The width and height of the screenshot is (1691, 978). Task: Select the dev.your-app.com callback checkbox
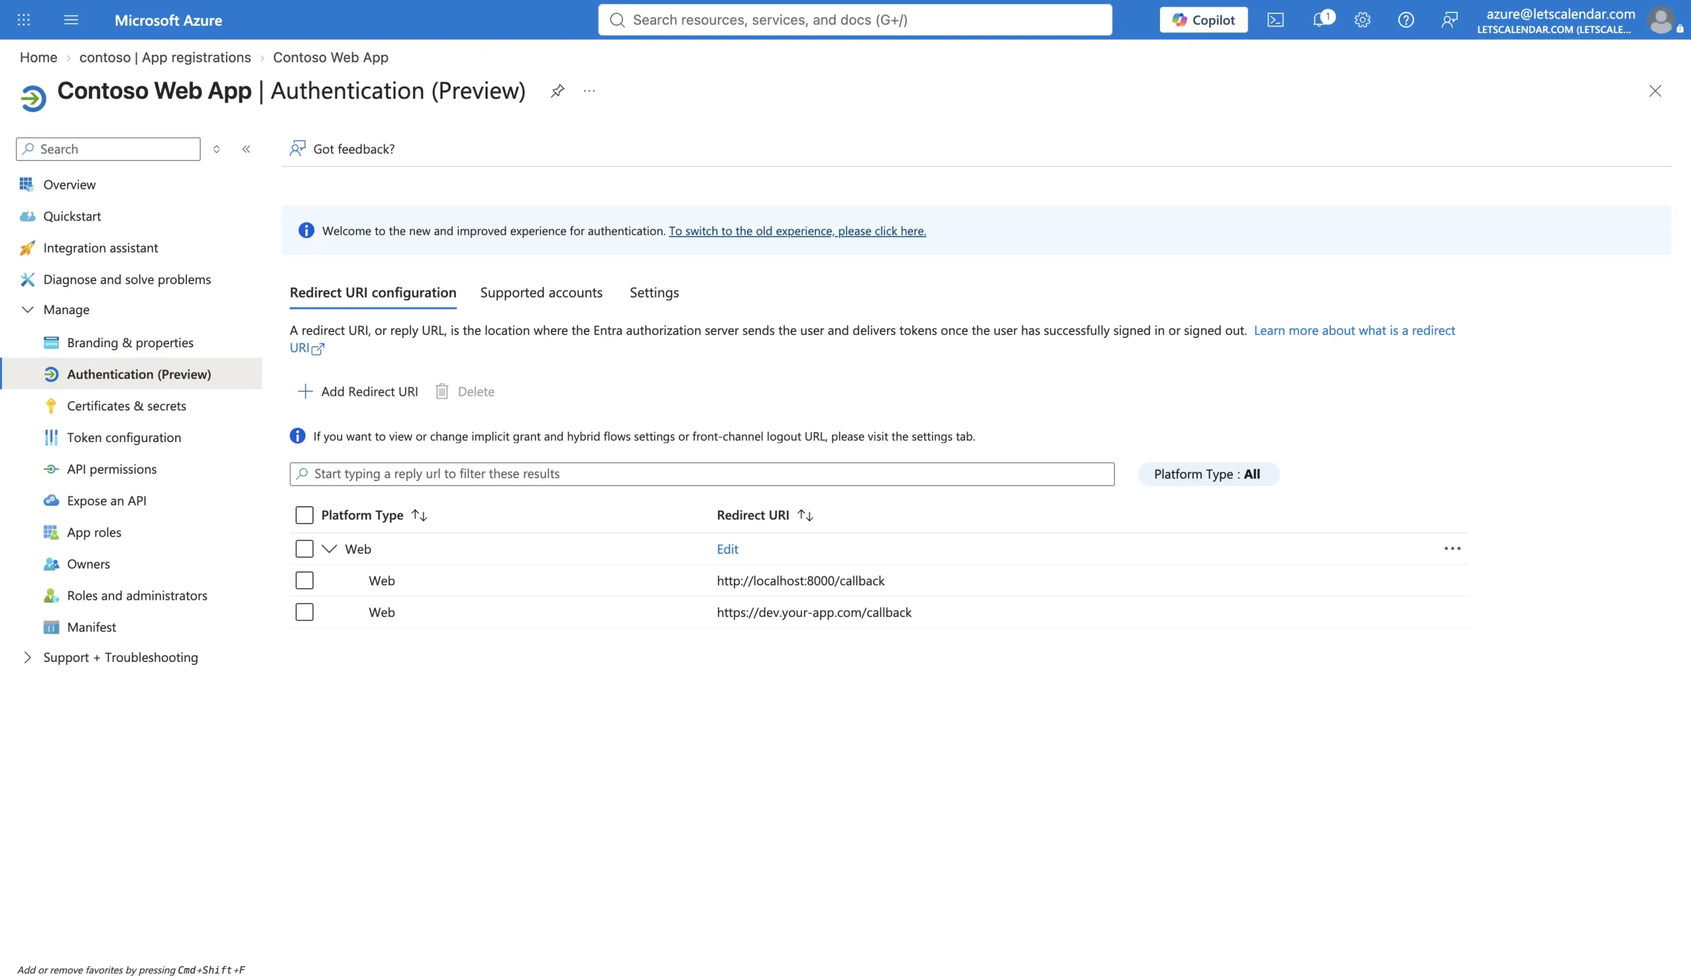point(304,611)
